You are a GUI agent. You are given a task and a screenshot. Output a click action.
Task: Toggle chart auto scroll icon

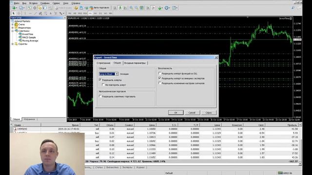(x=148, y=8)
